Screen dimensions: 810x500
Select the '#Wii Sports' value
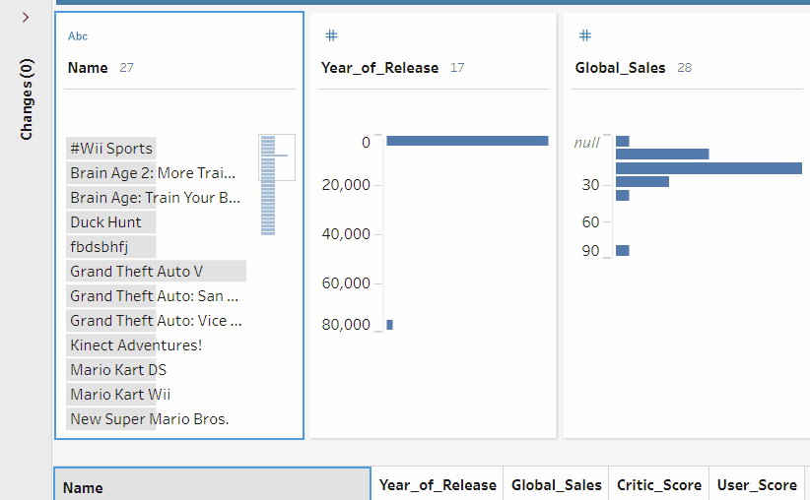tap(111, 149)
